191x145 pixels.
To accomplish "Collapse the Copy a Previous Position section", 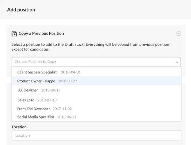I will pyautogui.click(x=179, y=34).
